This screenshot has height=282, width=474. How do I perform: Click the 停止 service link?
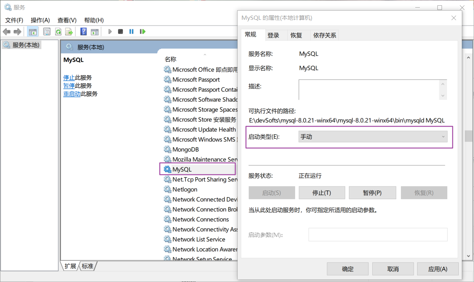click(69, 77)
